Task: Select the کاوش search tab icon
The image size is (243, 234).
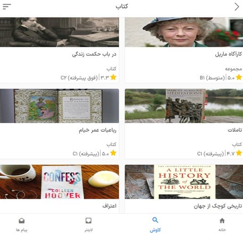Action: 155,220
